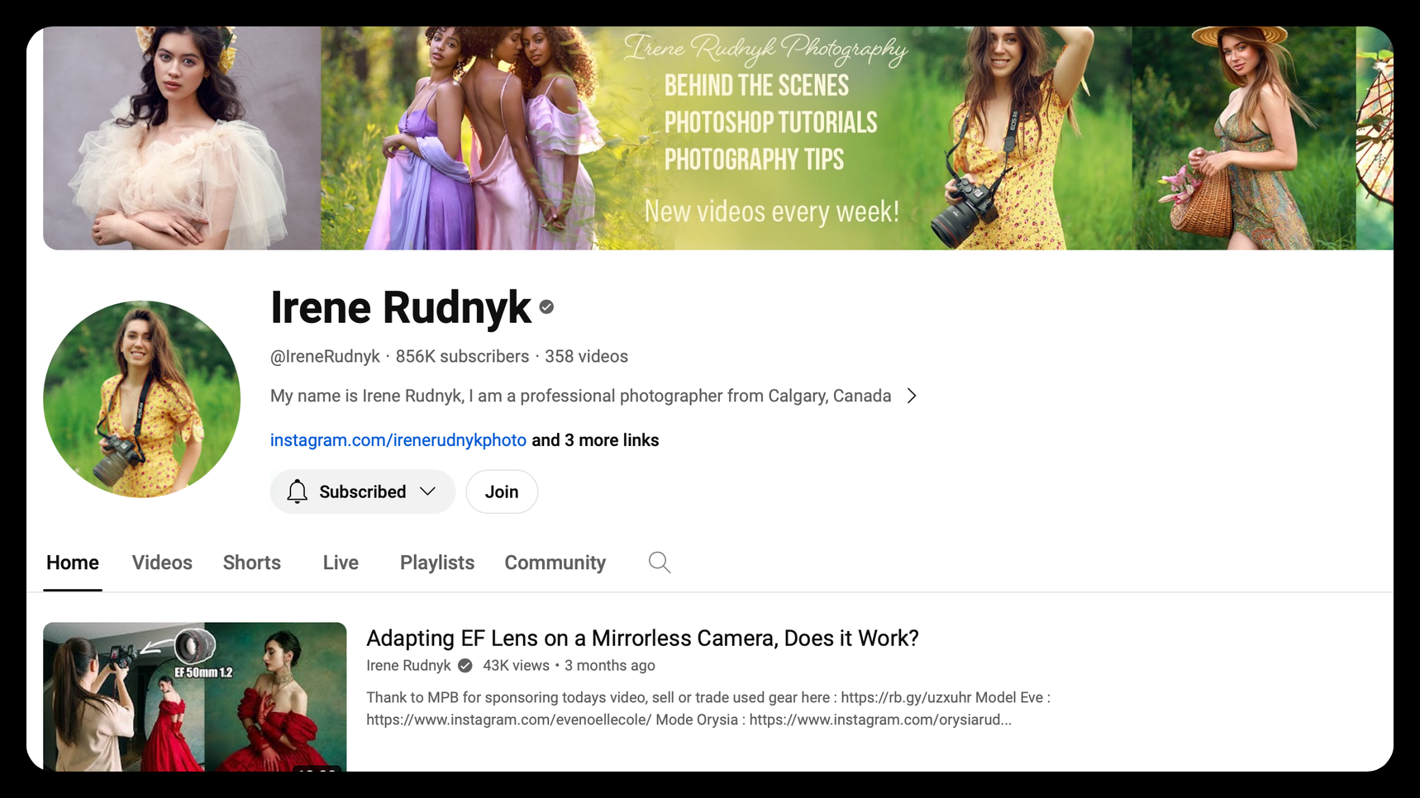Image resolution: width=1420 pixels, height=798 pixels.
Task: Click the @IreneRudnyk channel handle
Action: (x=326, y=356)
